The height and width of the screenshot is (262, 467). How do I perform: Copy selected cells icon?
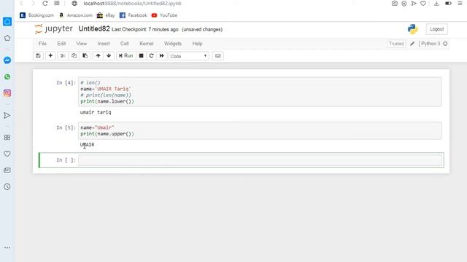pyautogui.click(x=74, y=56)
